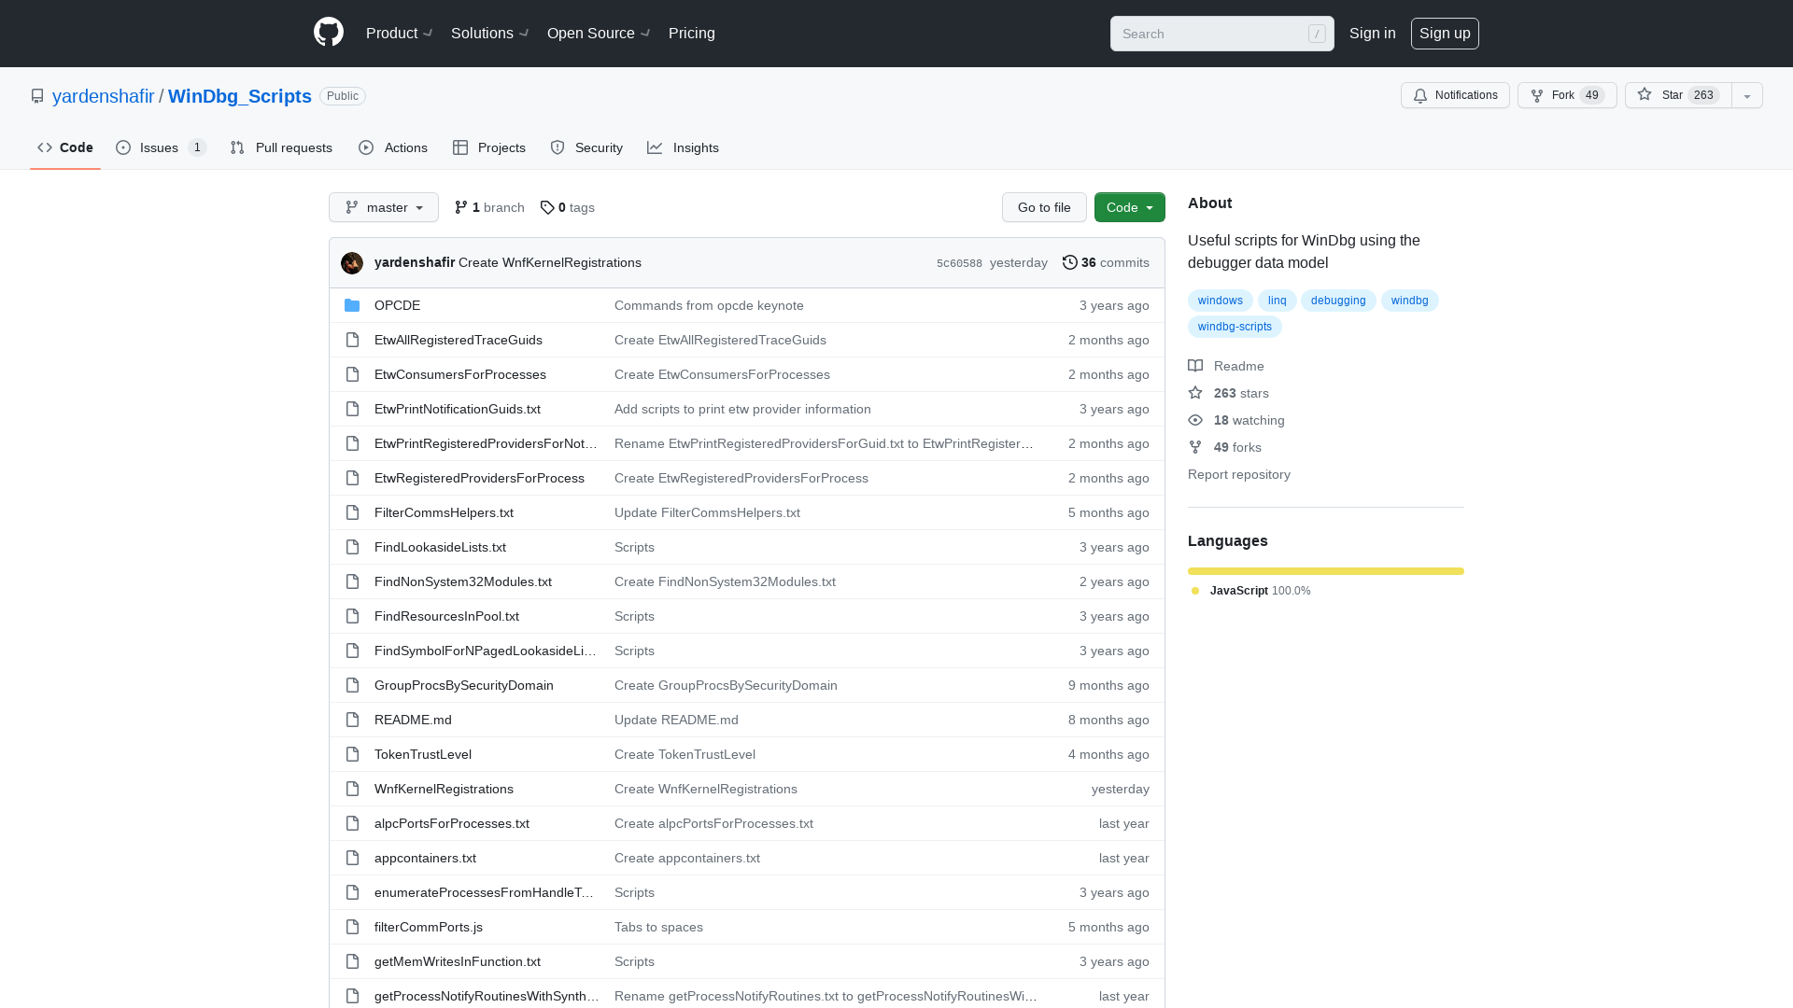
Task: Click the yellow JavaScript language bar
Action: pos(1326,571)
